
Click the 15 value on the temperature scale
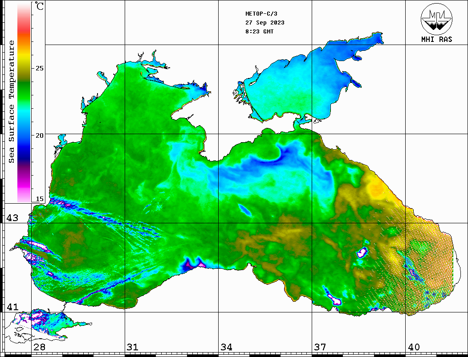coord(39,199)
